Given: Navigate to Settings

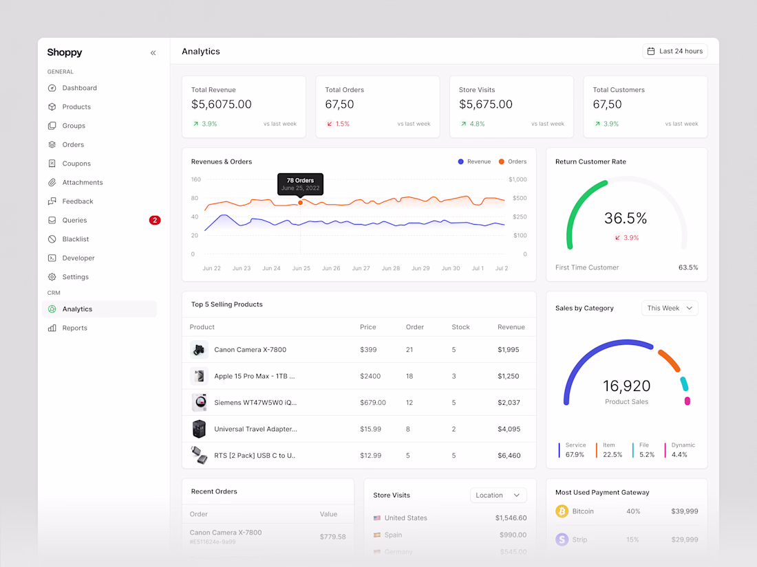Looking at the screenshot, I should coord(100,277).
